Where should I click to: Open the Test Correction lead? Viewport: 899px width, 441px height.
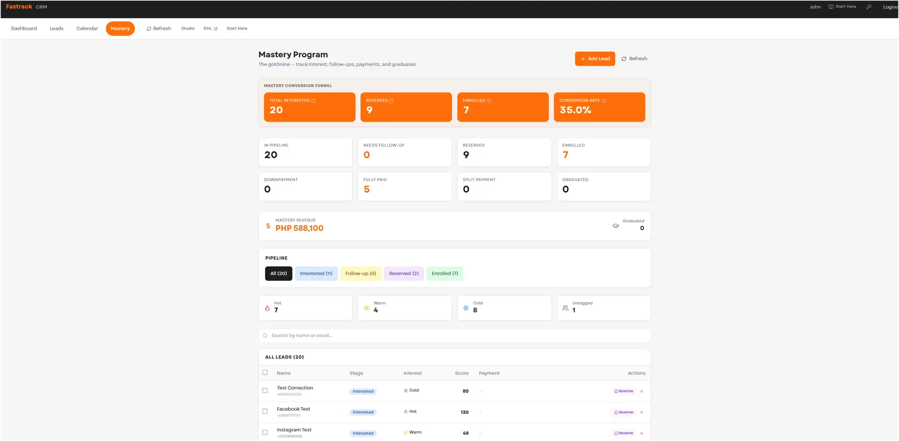click(x=295, y=388)
